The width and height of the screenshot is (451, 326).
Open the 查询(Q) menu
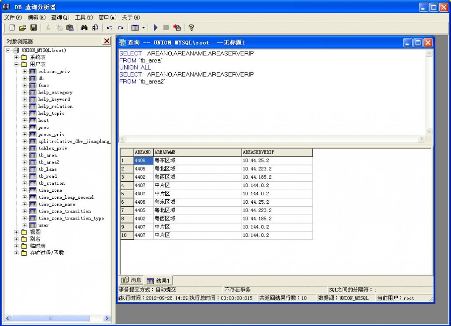[x=60, y=18]
